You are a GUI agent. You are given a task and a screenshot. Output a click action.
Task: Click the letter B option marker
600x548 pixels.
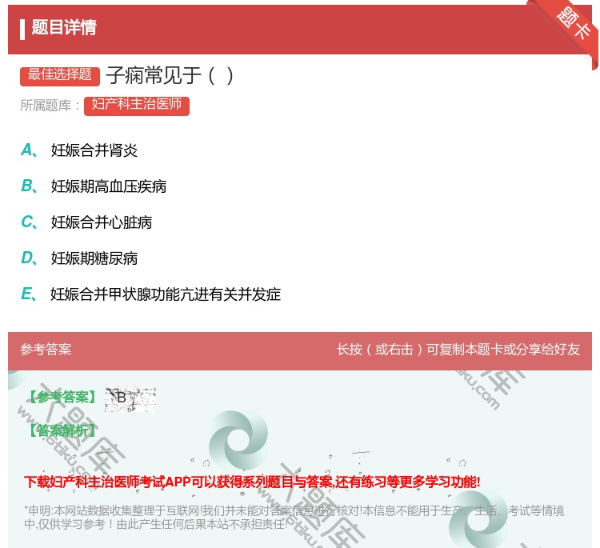tap(29, 186)
